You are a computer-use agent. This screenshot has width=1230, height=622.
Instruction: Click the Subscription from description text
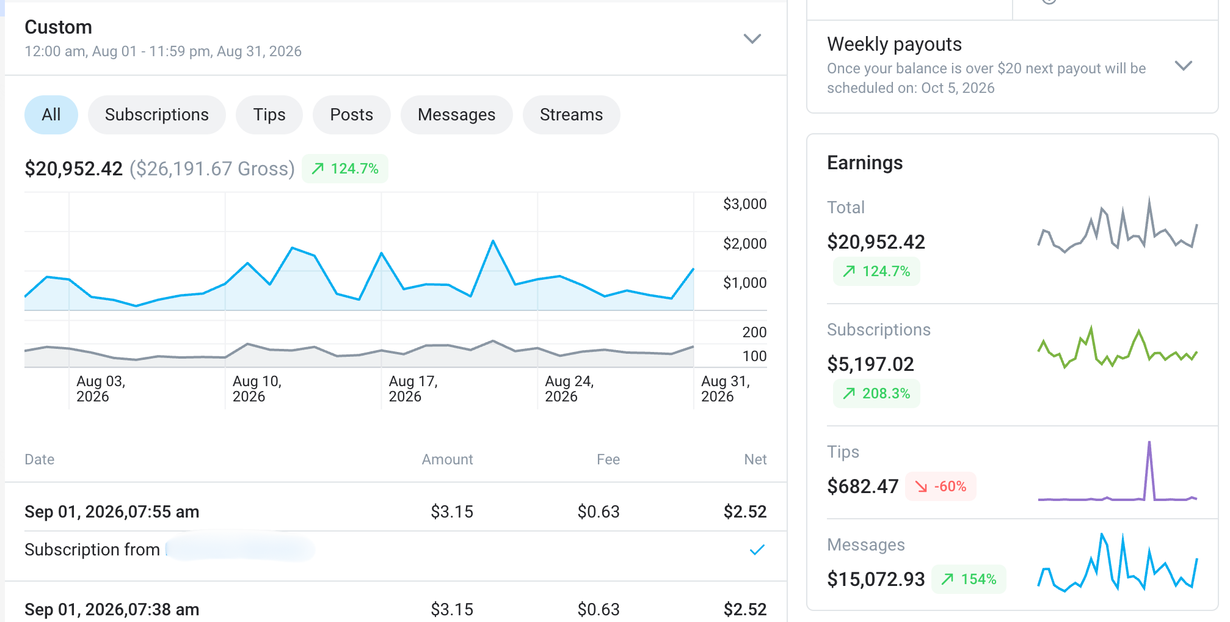point(92,550)
